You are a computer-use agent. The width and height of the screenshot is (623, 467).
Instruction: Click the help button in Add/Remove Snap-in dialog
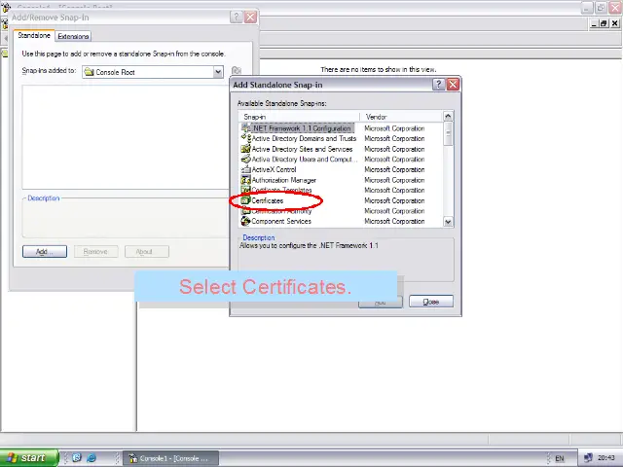[x=236, y=18]
